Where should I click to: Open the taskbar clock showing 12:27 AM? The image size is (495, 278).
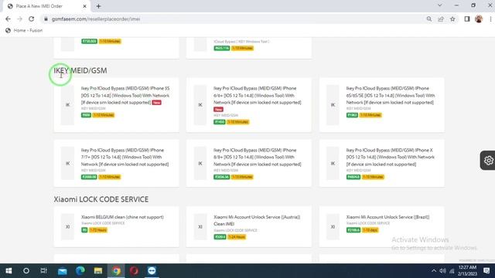tap(467, 271)
